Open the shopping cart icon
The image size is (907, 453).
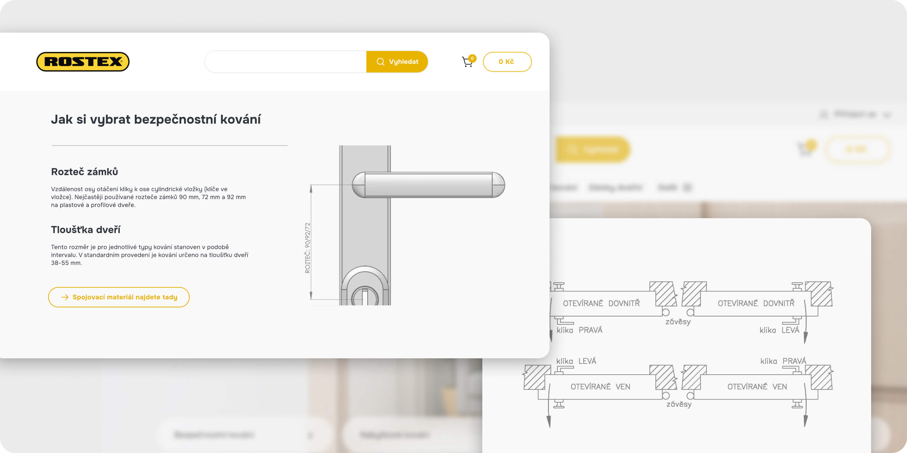467,62
